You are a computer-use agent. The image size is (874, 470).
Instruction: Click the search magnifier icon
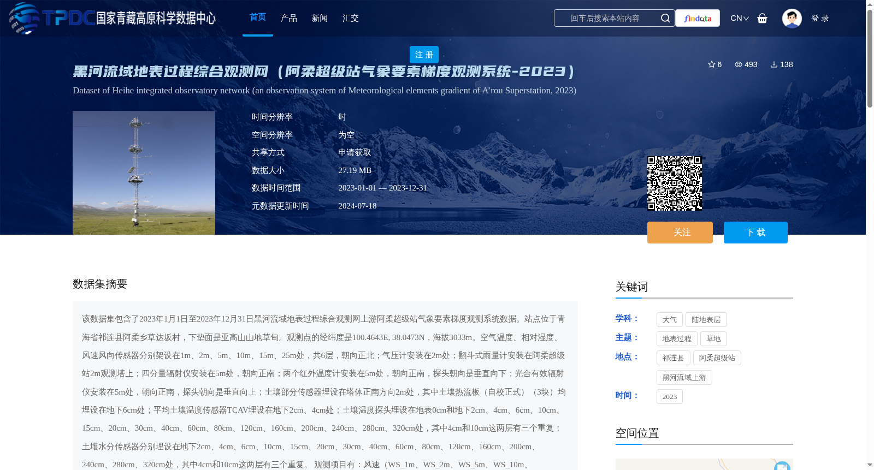[665, 18]
